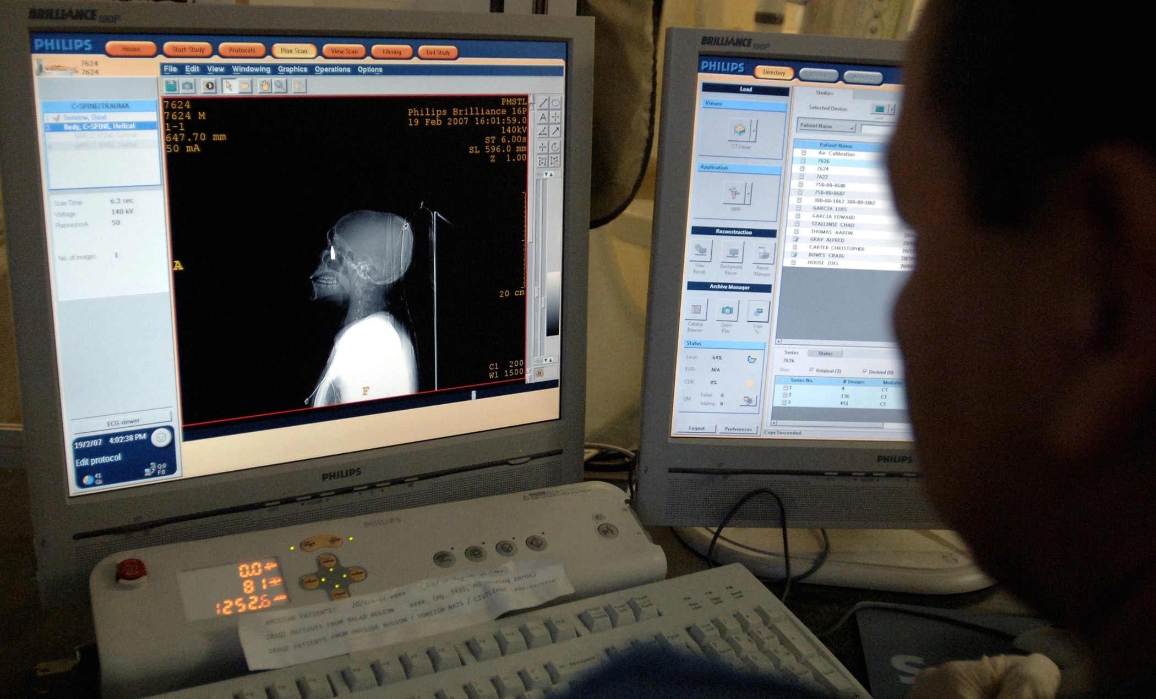Click the Start Study button

tap(188, 49)
